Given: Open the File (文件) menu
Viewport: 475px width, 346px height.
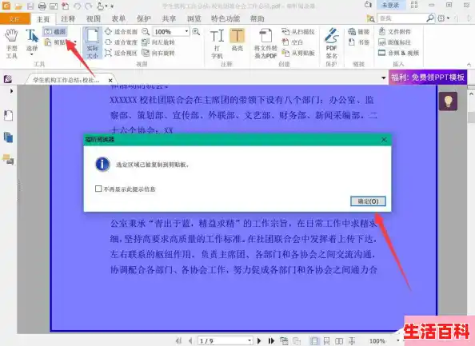Looking at the screenshot, I should [x=15, y=18].
